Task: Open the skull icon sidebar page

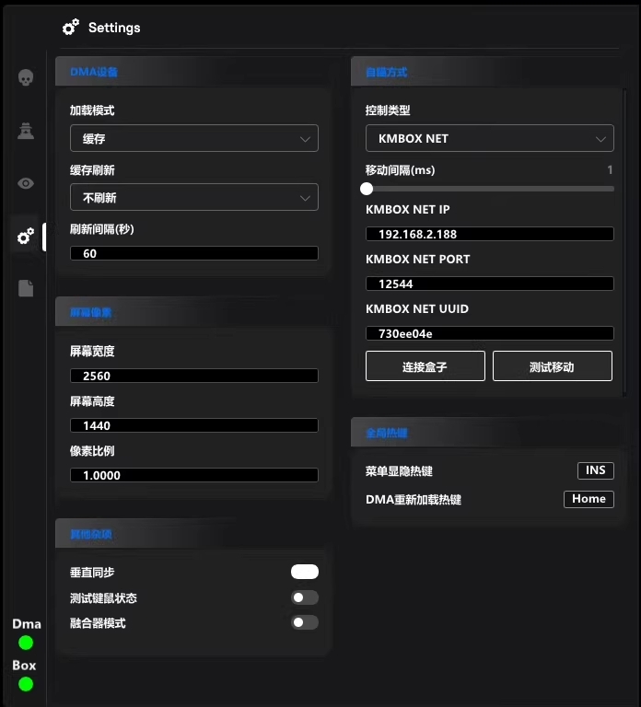Action: [26, 78]
